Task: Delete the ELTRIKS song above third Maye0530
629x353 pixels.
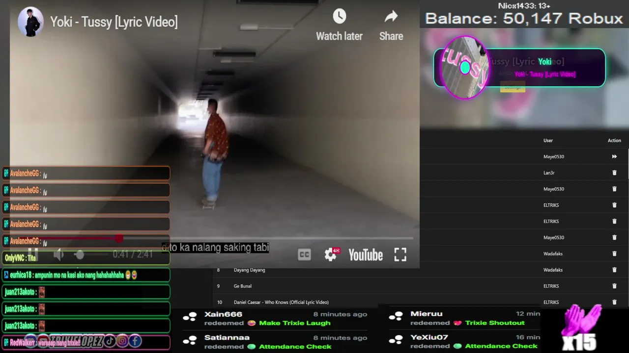Action: (614, 221)
